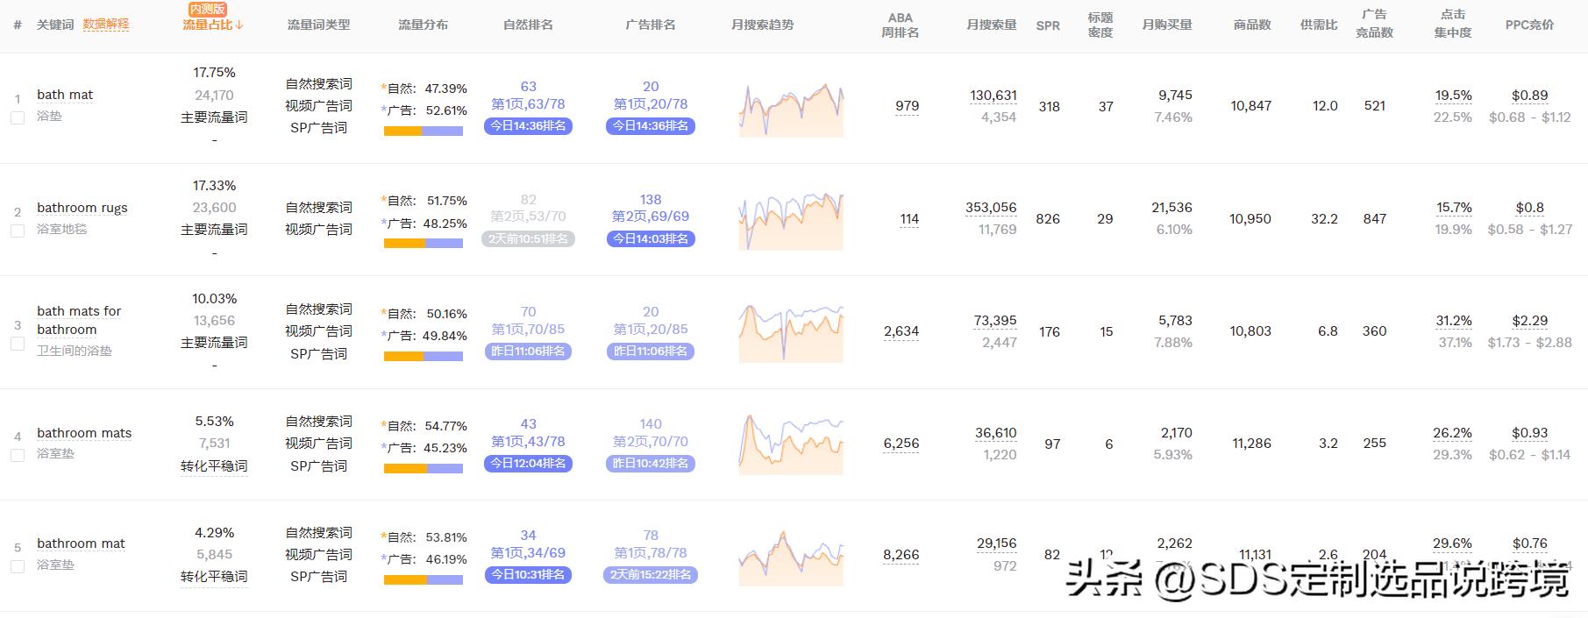Open the 数据解释 link
This screenshot has width=1588, height=618.
pyautogui.click(x=106, y=25)
